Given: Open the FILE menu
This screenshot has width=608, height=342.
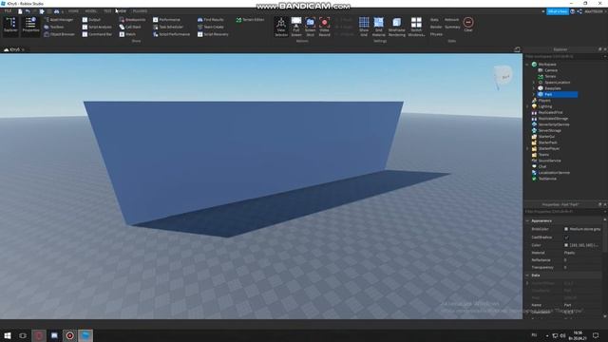Looking at the screenshot, I should click(x=8, y=11).
